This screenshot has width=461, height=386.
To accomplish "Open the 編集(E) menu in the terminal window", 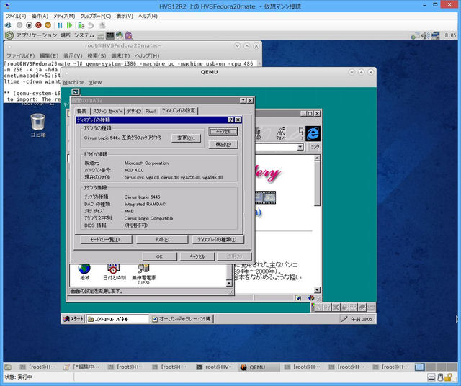I will (x=49, y=55).
